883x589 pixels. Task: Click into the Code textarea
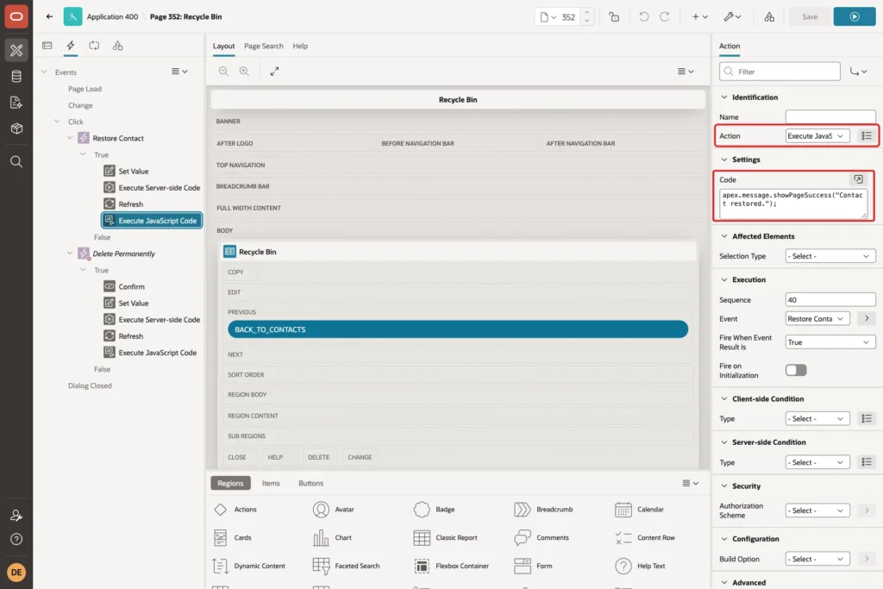tap(793, 204)
